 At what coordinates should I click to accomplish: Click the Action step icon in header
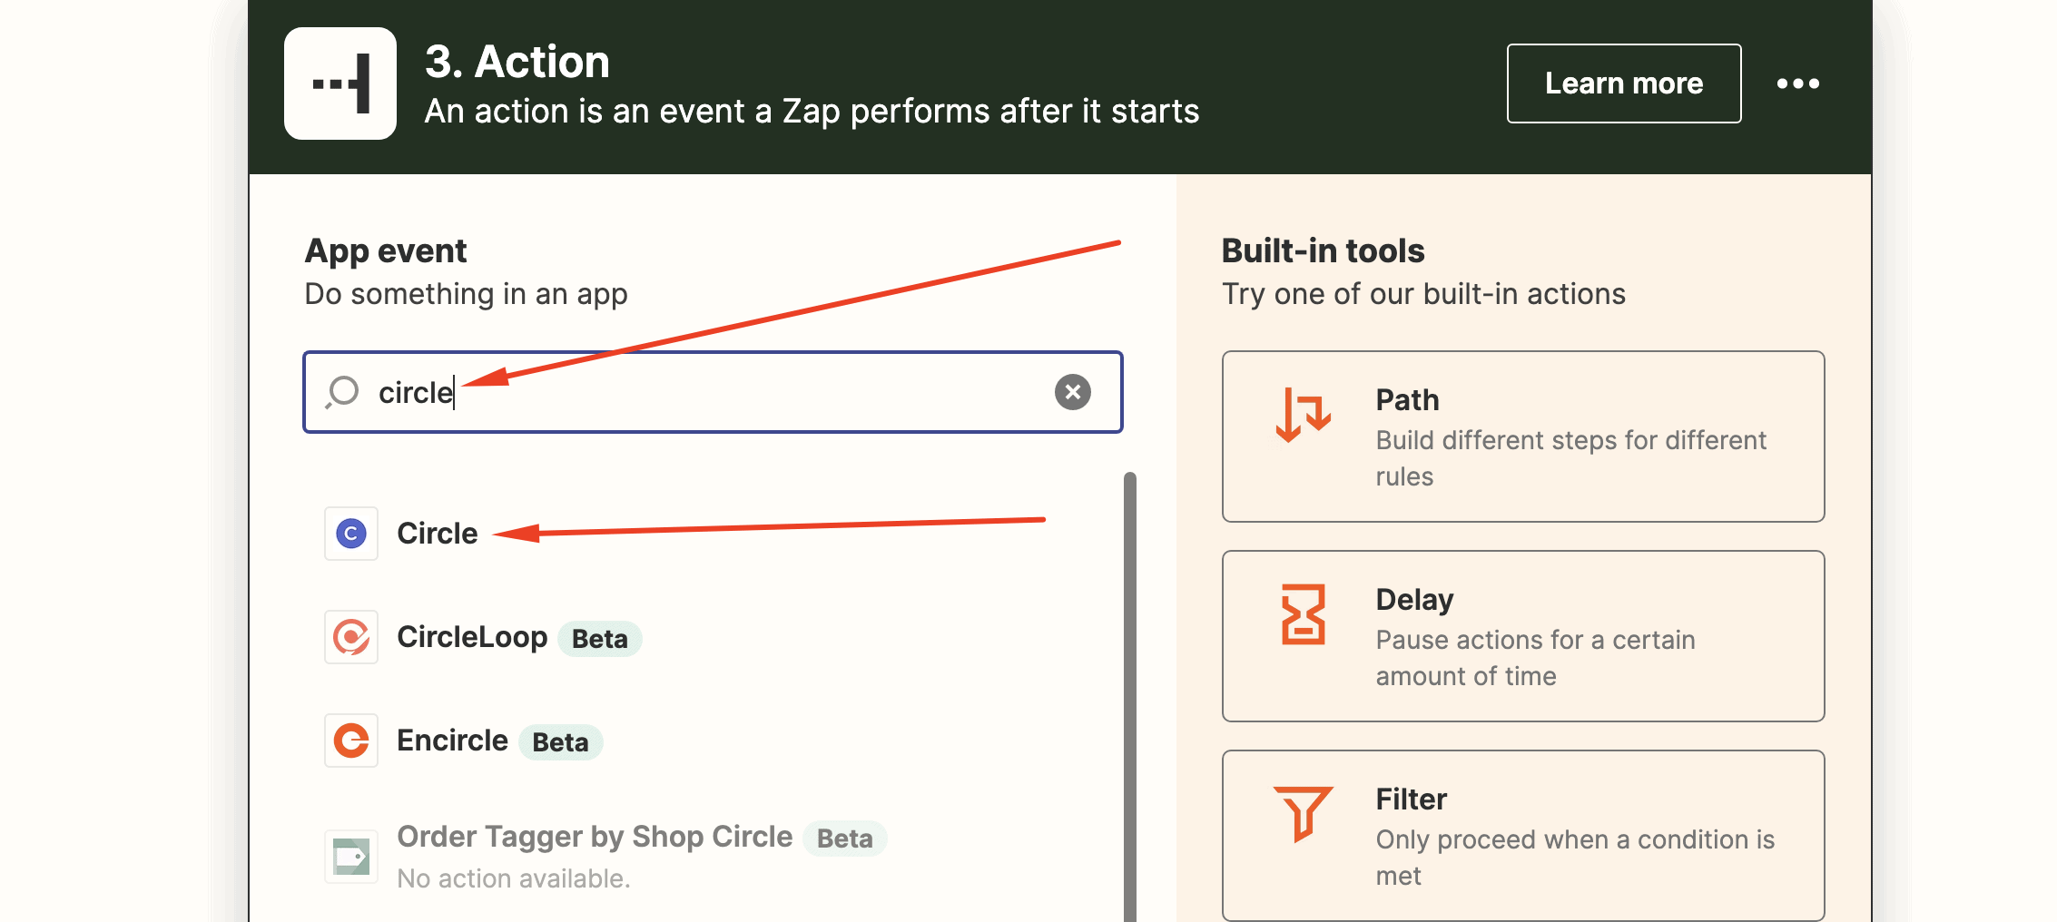pyautogui.click(x=340, y=83)
